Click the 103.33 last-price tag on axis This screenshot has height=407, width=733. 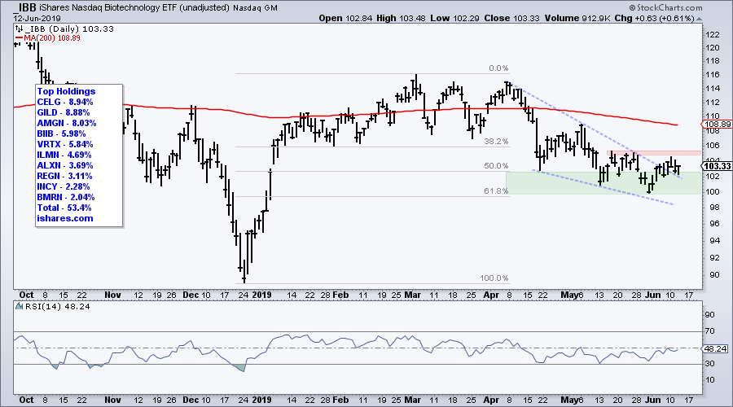717,166
